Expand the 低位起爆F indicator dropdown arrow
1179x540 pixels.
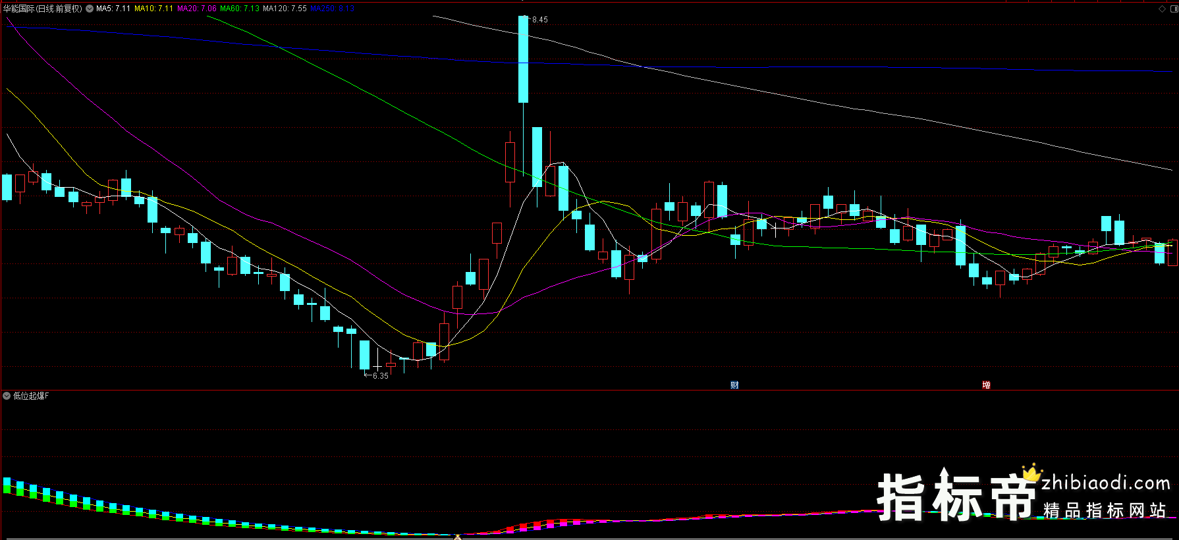(7, 396)
